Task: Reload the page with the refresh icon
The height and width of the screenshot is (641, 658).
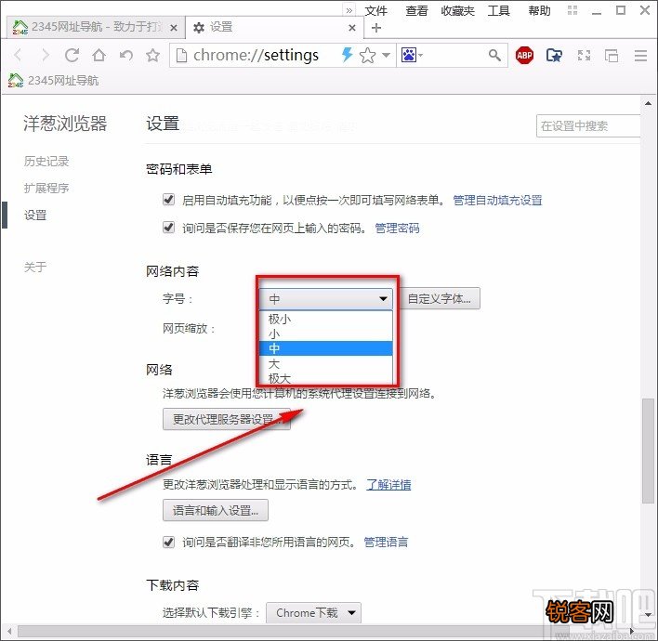Action: point(72,55)
